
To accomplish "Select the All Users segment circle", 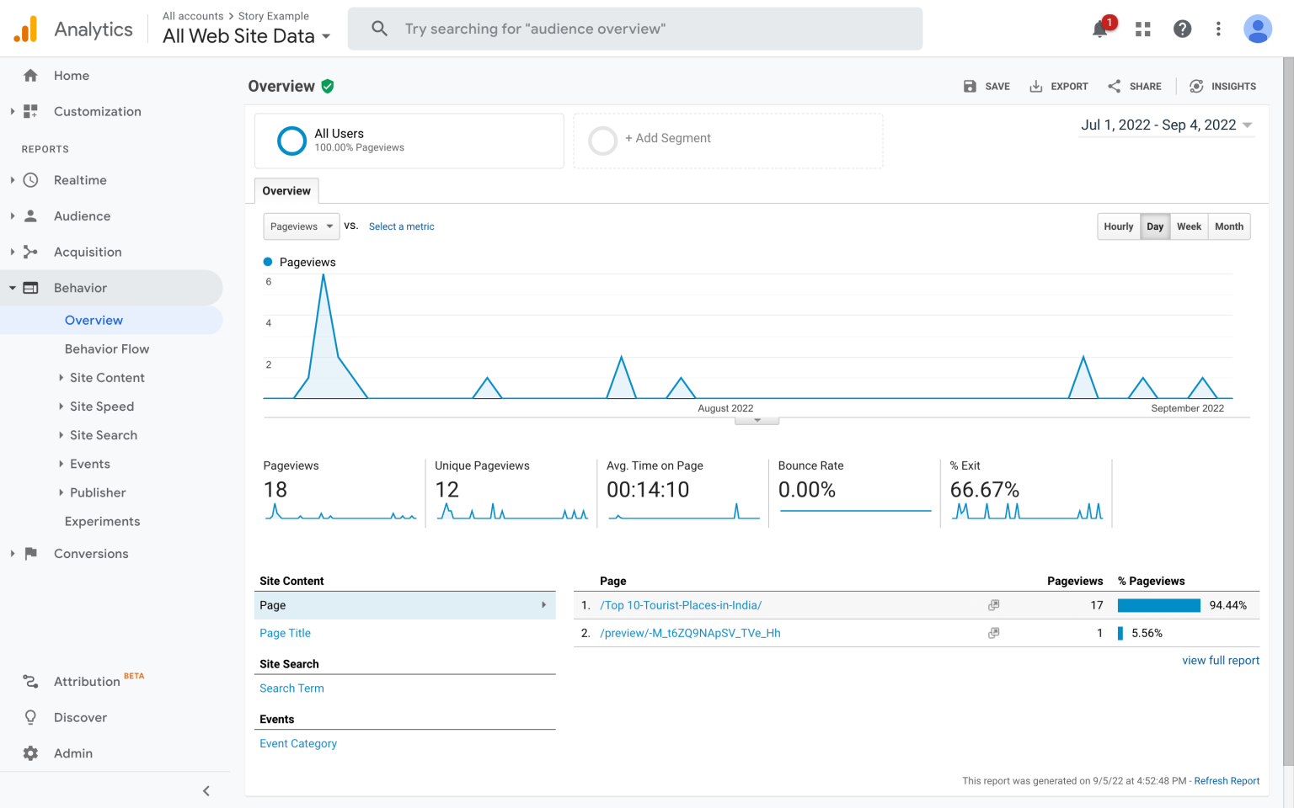I will coord(291,141).
